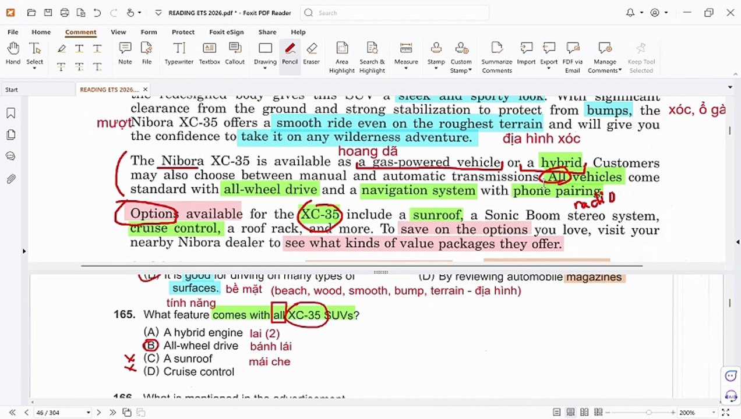This screenshot has width=741, height=419.
Task: Print the document via printer icon
Action: (65, 13)
